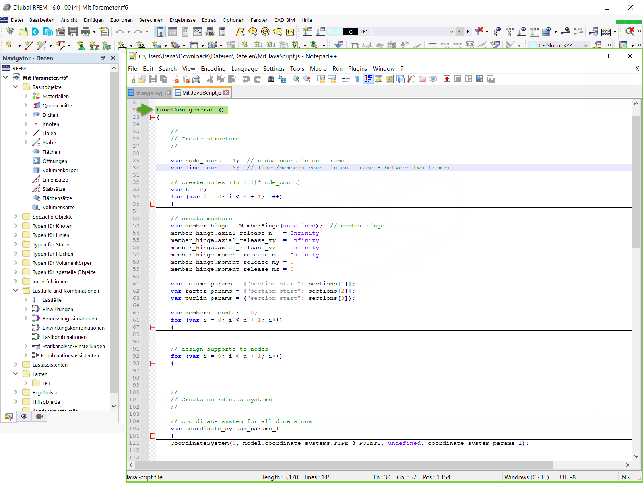Open the Berechnen menu in RFEM
The image size is (644, 483).
click(151, 20)
